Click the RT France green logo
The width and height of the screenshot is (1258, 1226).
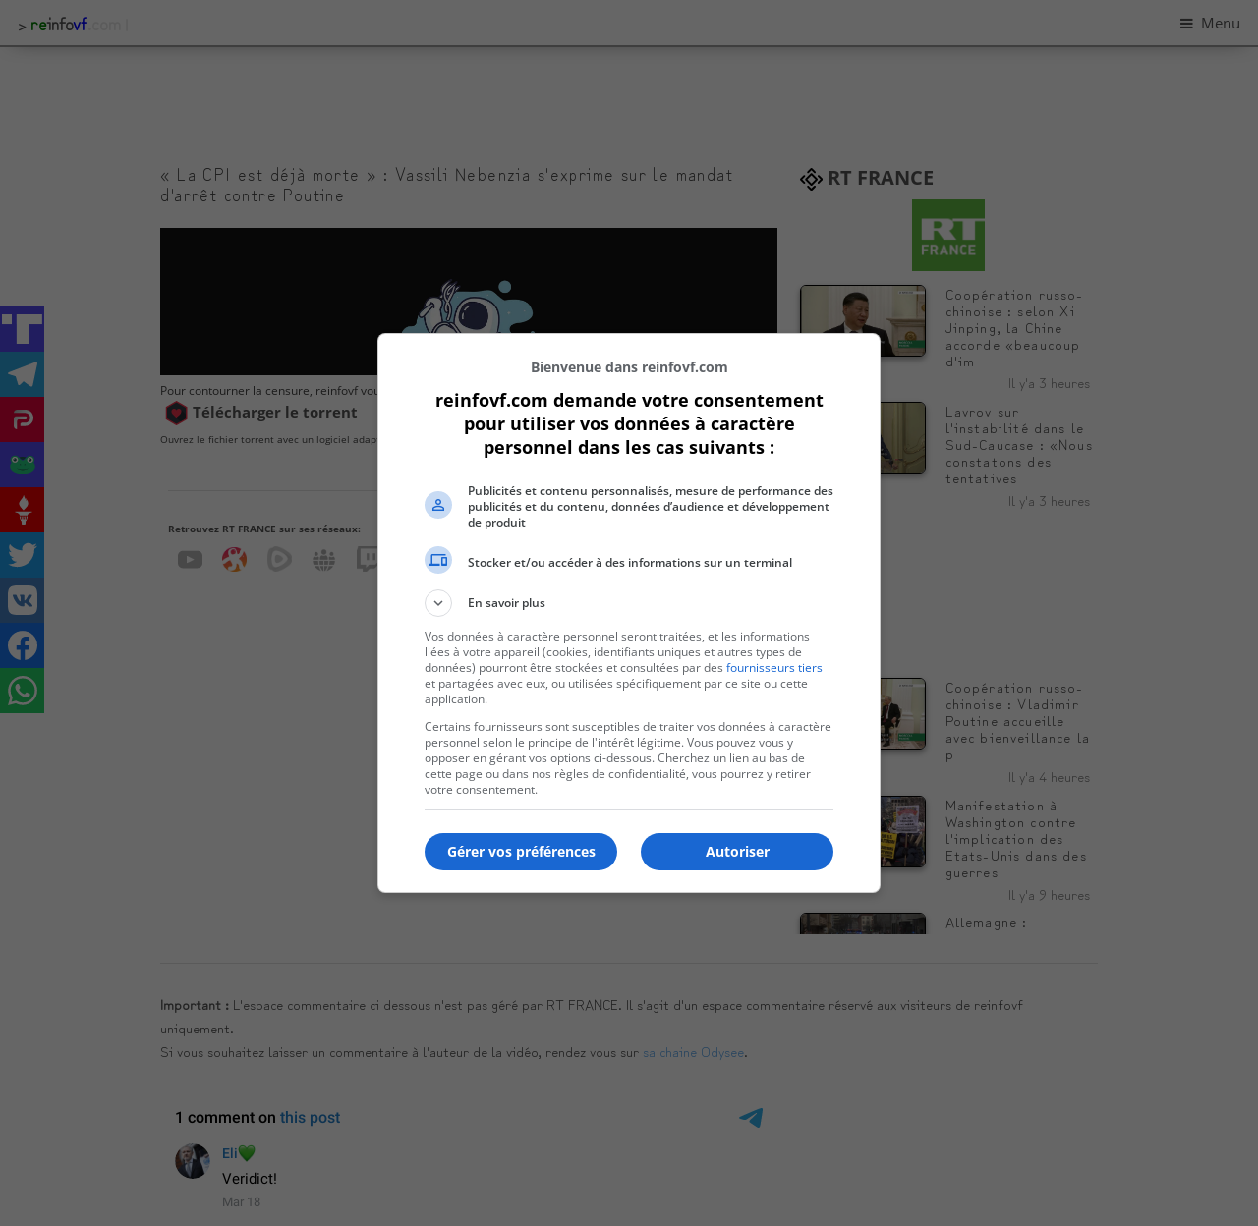point(947,236)
